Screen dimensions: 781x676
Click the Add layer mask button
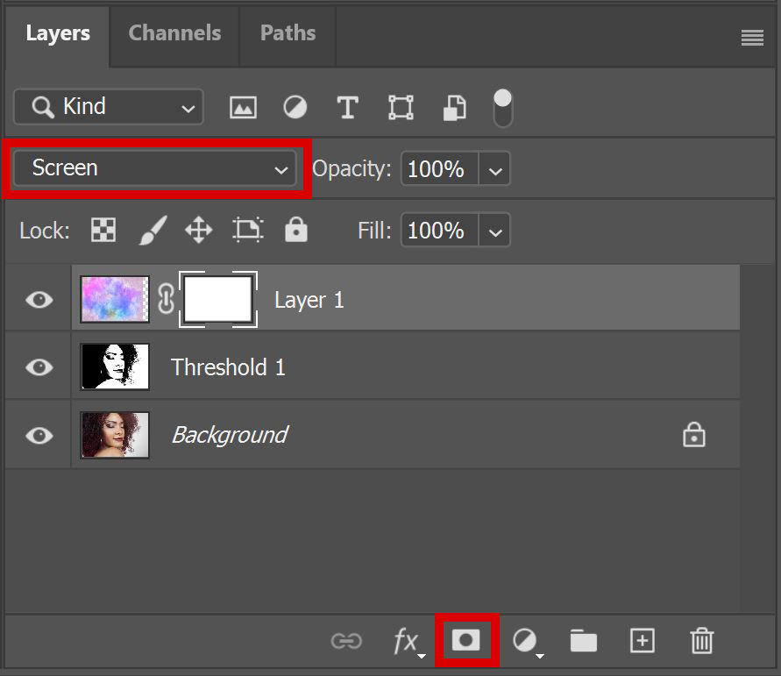pyautogui.click(x=465, y=640)
